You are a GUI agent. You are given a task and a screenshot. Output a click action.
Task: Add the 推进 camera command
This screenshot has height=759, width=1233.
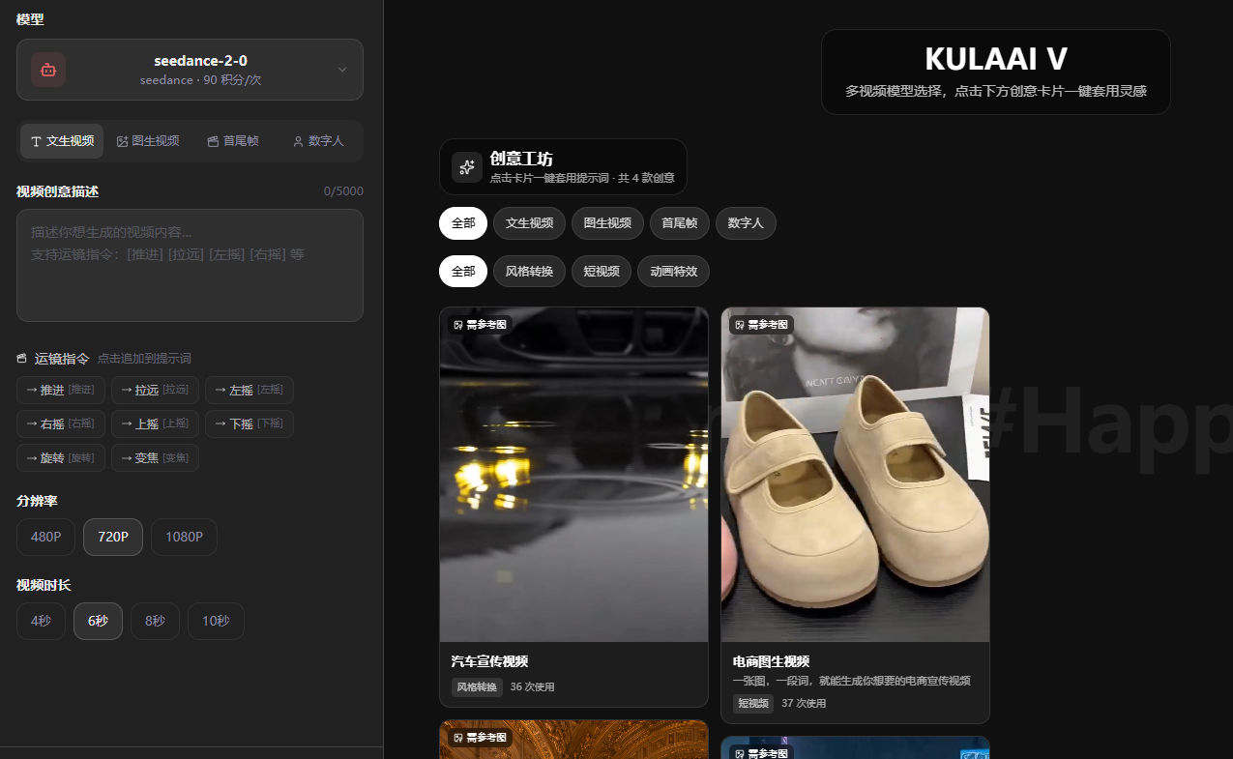tap(61, 390)
